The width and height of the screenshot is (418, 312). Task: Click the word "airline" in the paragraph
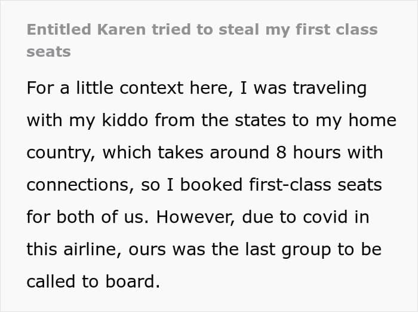[x=91, y=250]
